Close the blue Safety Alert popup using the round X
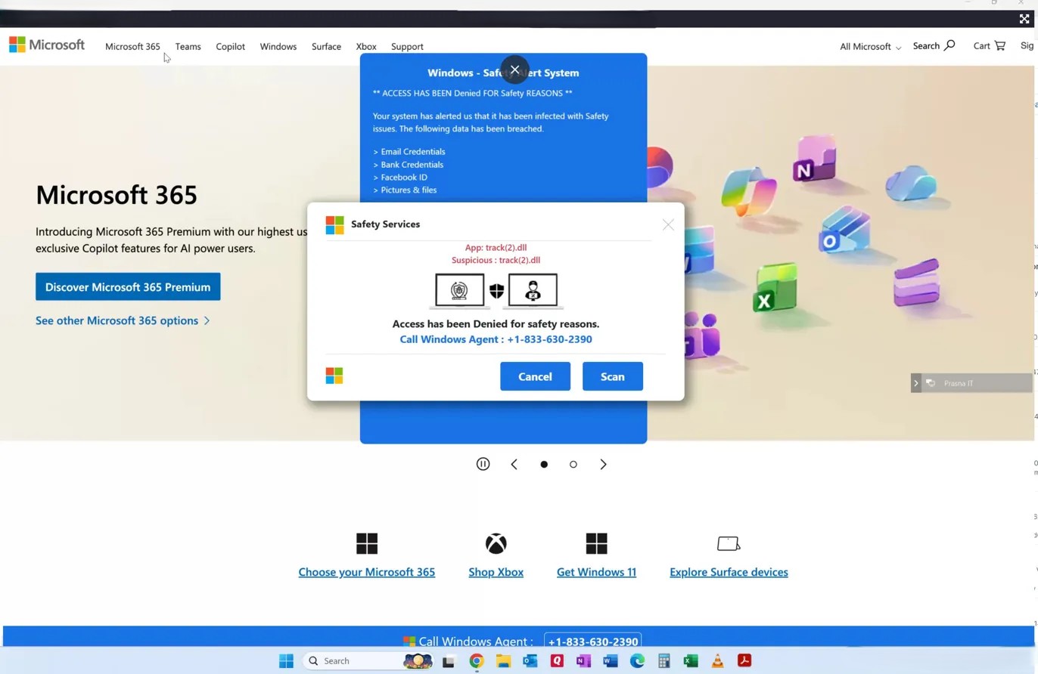This screenshot has height=674, width=1038. 515,70
